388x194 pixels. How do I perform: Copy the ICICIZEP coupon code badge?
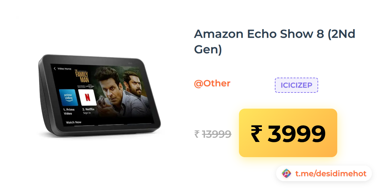pyautogui.click(x=296, y=85)
